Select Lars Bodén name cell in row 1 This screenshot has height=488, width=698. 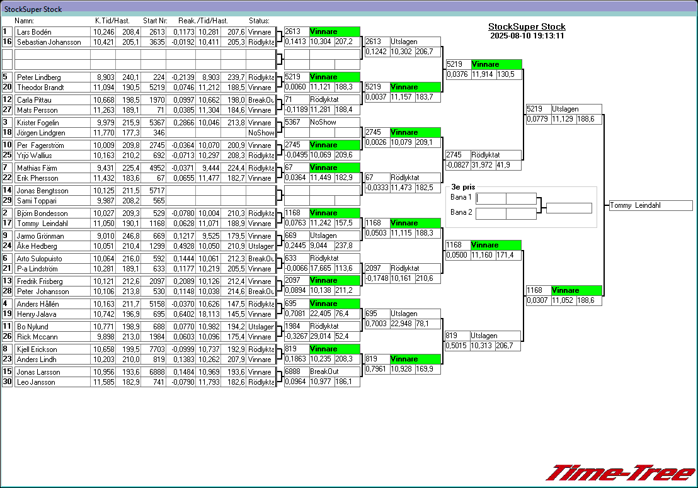pyautogui.click(x=52, y=32)
